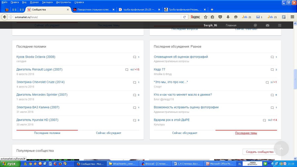This screenshot has width=297, height=167.
Task: Click the Pocket save icon
Action: pyautogui.click(x=220, y=17)
